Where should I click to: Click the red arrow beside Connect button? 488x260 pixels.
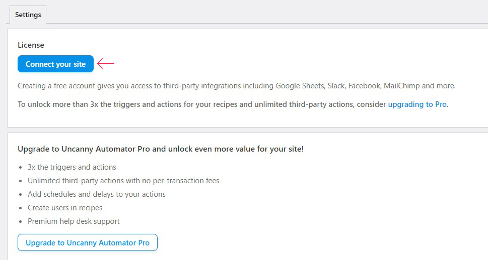pos(106,64)
